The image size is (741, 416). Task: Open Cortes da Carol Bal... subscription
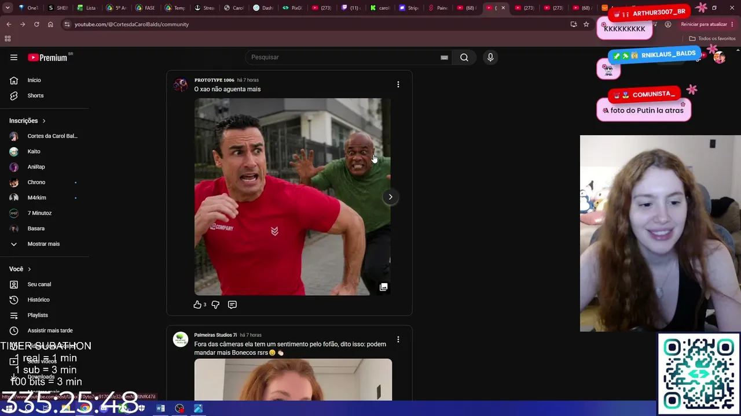pyautogui.click(x=45, y=136)
